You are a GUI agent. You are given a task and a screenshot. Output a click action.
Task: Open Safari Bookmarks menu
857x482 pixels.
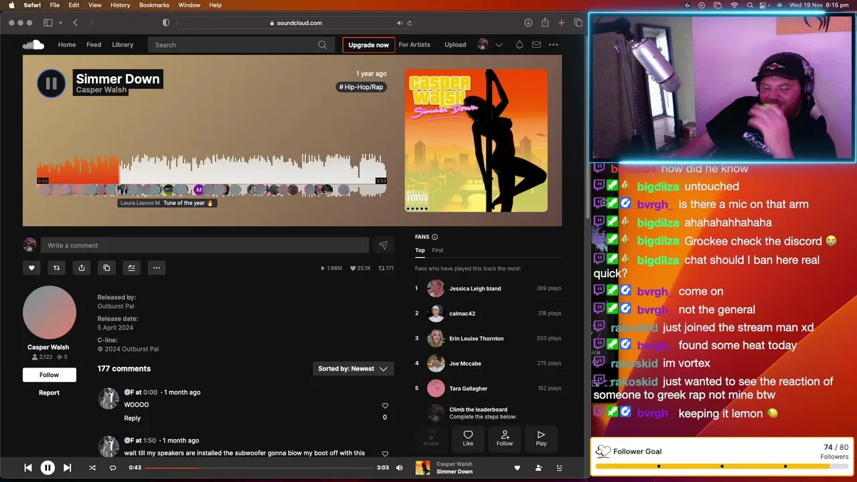tap(154, 5)
